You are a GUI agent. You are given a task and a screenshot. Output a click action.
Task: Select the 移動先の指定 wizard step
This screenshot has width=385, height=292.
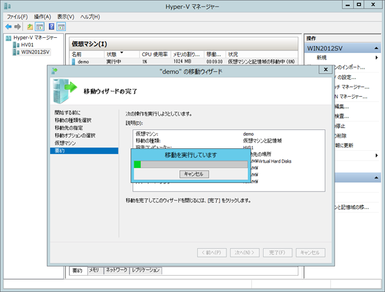click(x=69, y=128)
